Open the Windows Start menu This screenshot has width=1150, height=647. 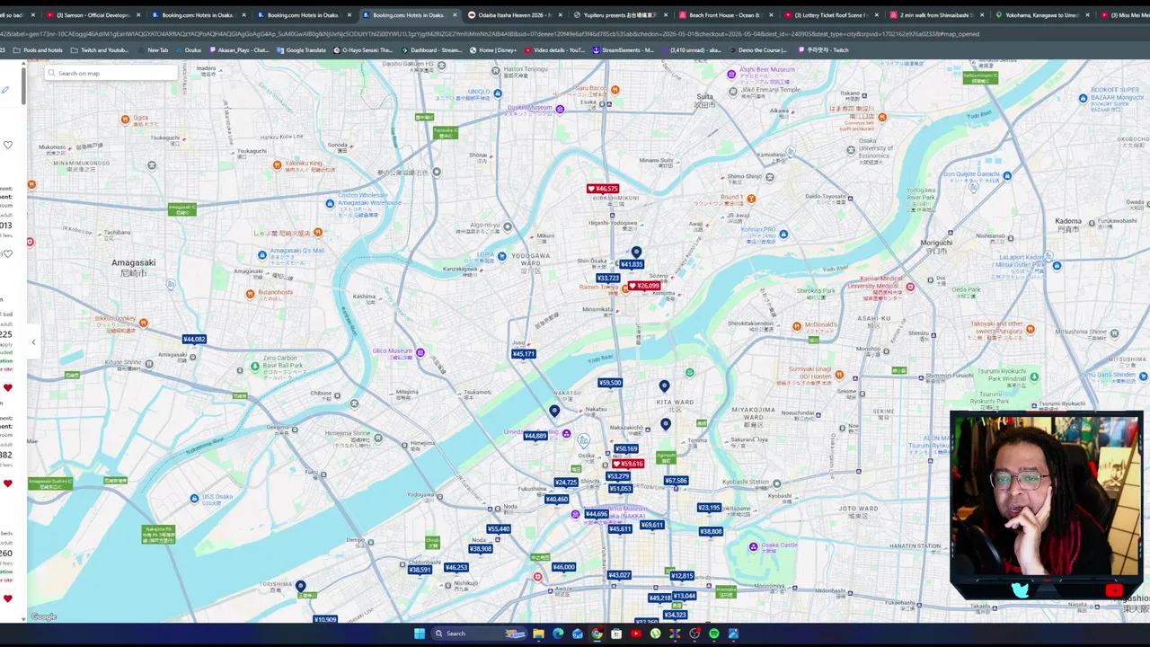click(420, 634)
